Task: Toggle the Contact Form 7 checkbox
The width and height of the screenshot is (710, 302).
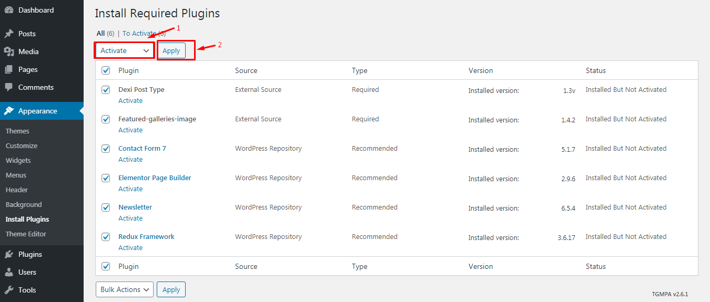Action: pyautogui.click(x=106, y=149)
